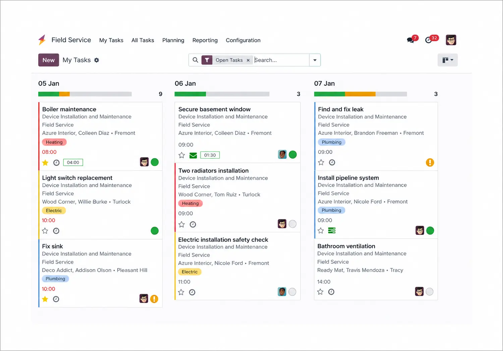Open activity clock on Boiler maintenance card
Screen dimensions: 503x351
(x=56, y=163)
